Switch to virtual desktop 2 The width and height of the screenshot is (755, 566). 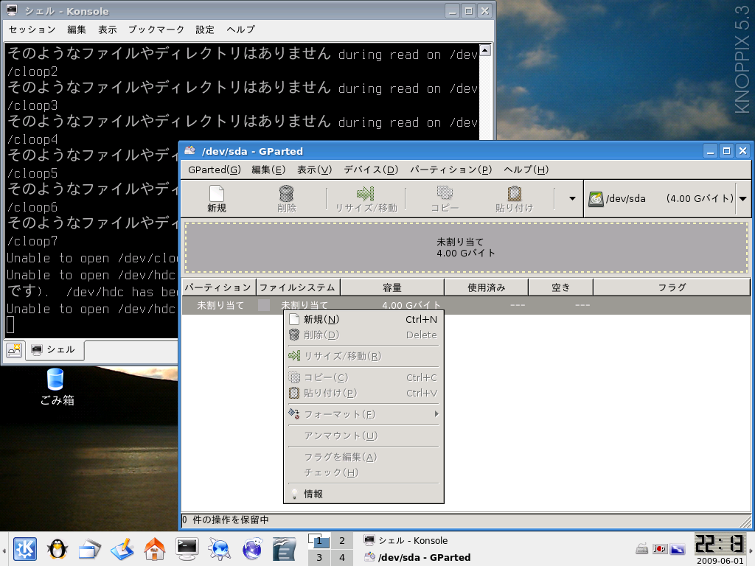(342, 540)
